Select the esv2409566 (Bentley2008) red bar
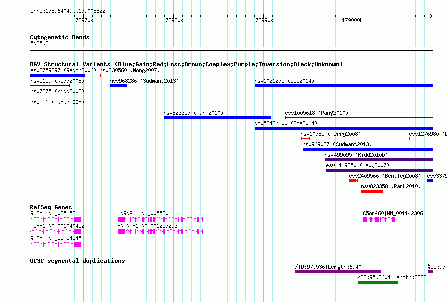447x302 pixels. pos(353,181)
